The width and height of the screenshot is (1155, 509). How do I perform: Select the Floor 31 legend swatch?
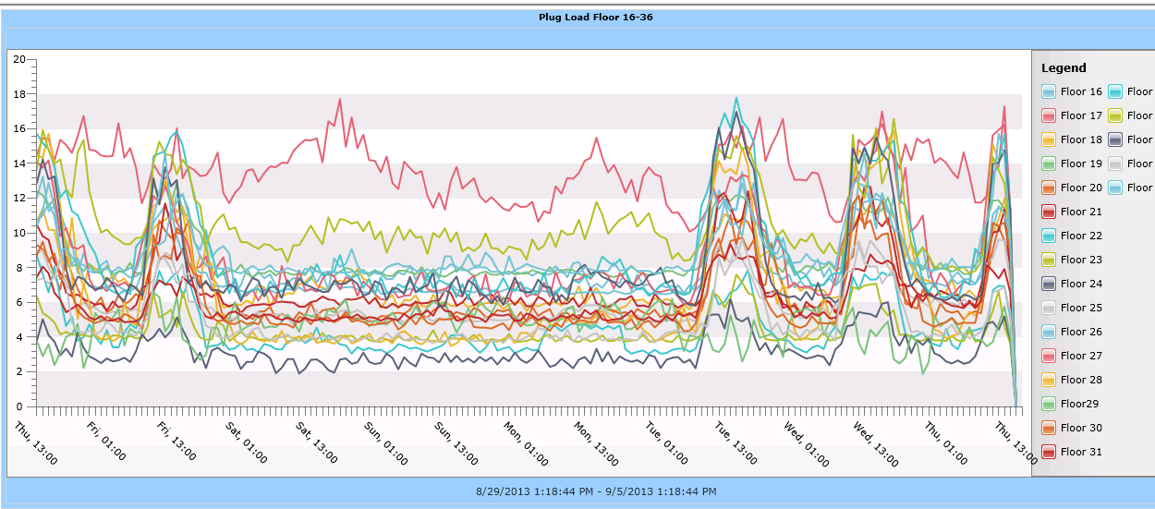(x=1049, y=452)
